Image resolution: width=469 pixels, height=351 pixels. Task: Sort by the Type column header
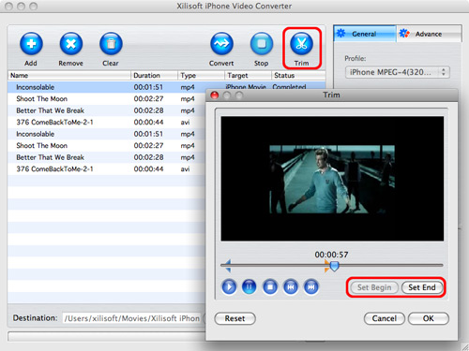pos(201,76)
